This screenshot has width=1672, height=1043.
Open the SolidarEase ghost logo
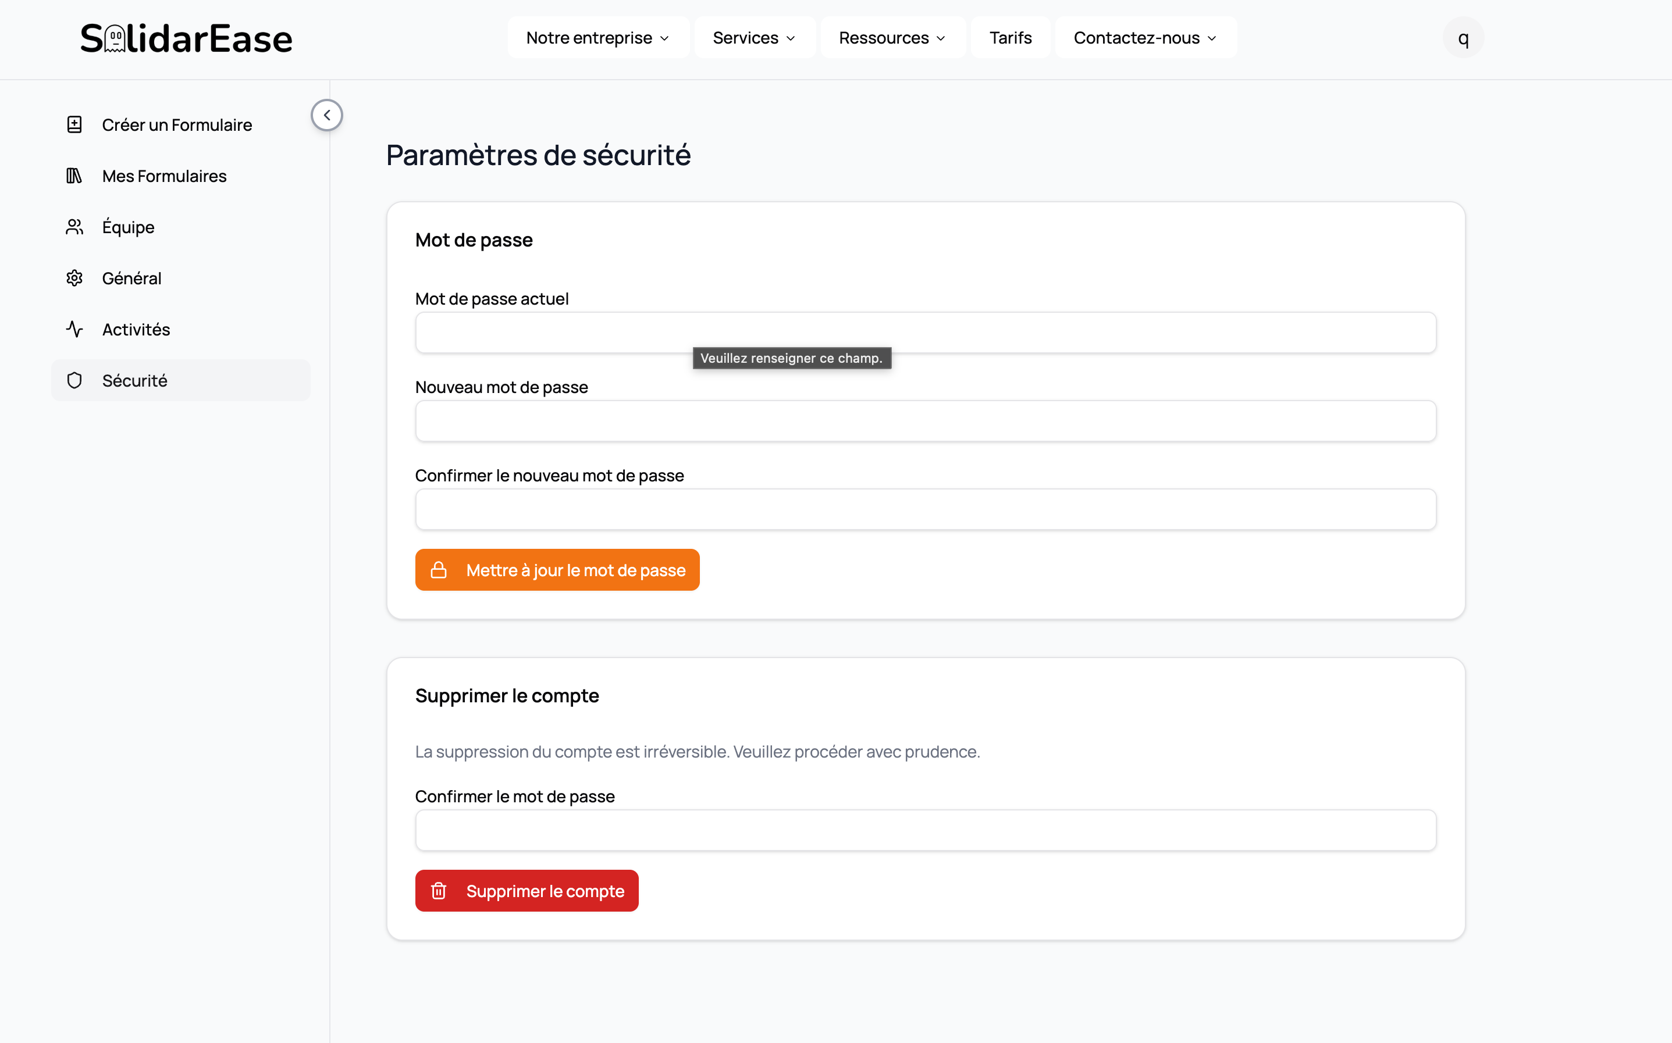[115, 38]
